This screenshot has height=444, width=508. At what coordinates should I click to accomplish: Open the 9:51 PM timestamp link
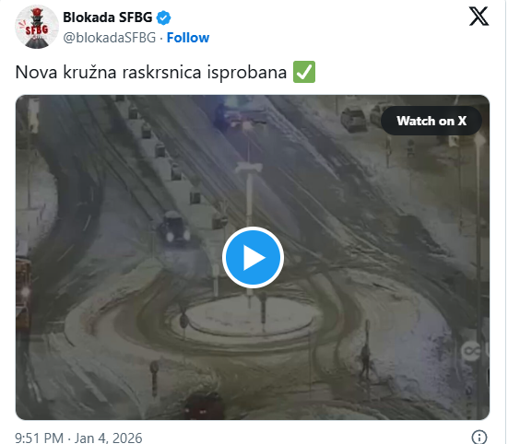pos(40,438)
